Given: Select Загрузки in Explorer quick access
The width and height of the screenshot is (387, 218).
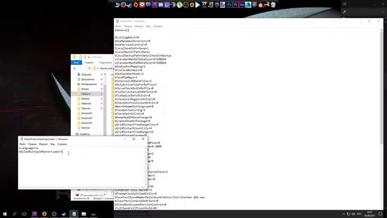Looking at the screenshot, I should pyautogui.click(x=86, y=74).
